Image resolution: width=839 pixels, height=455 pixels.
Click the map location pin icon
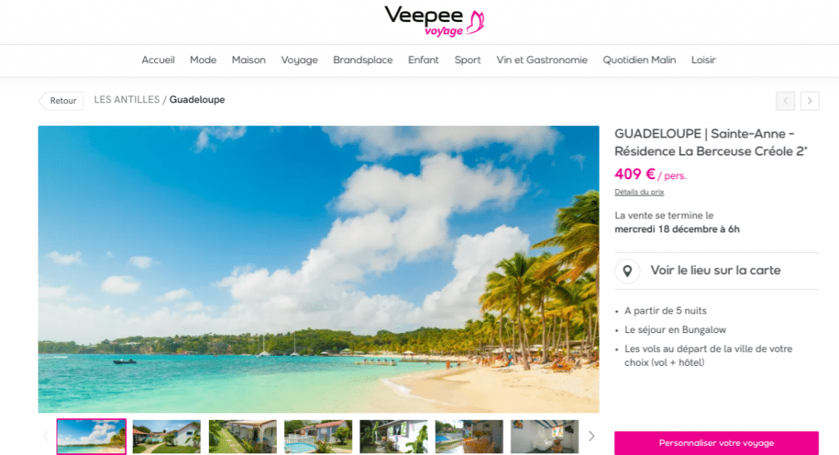[627, 271]
